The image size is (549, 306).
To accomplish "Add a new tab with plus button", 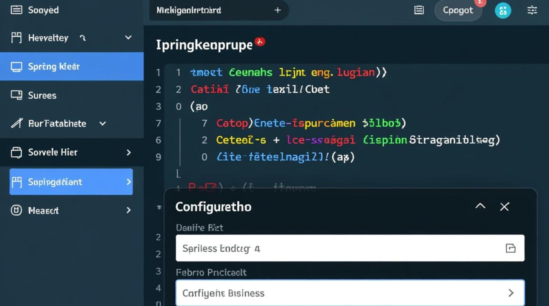I will coord(277,10).
